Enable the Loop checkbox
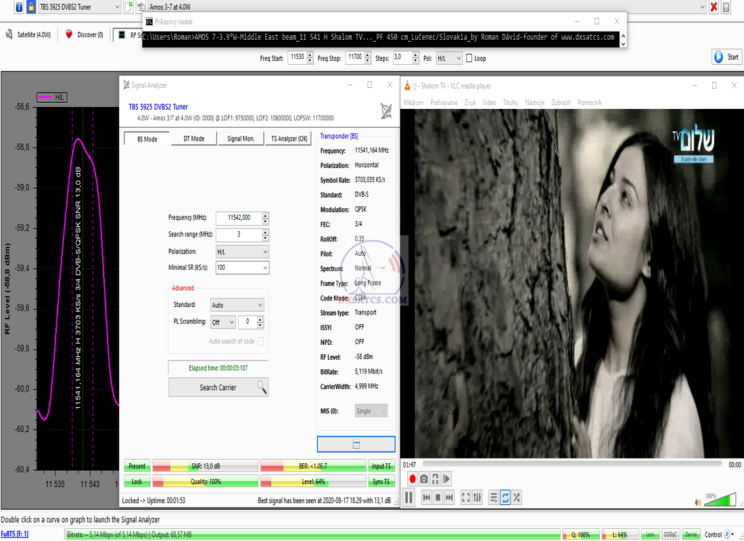This screenshot has width=744, height=541. coord(469,58)
